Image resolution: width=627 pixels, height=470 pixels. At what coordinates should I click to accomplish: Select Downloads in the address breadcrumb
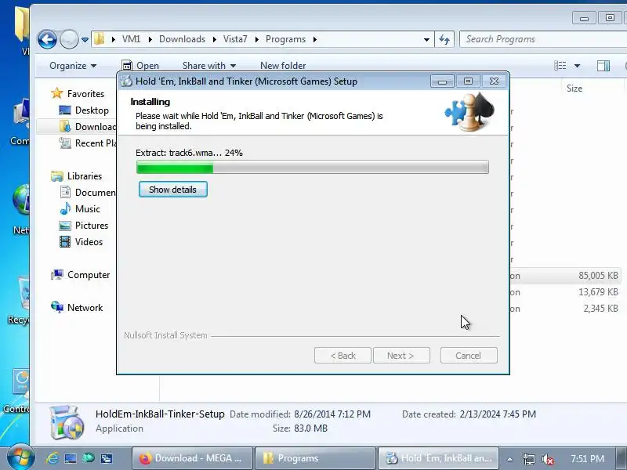[x=182, y=39]
